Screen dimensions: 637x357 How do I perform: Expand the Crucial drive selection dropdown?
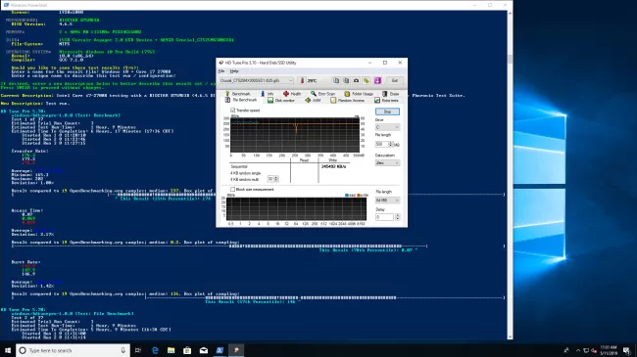point(257,81)
